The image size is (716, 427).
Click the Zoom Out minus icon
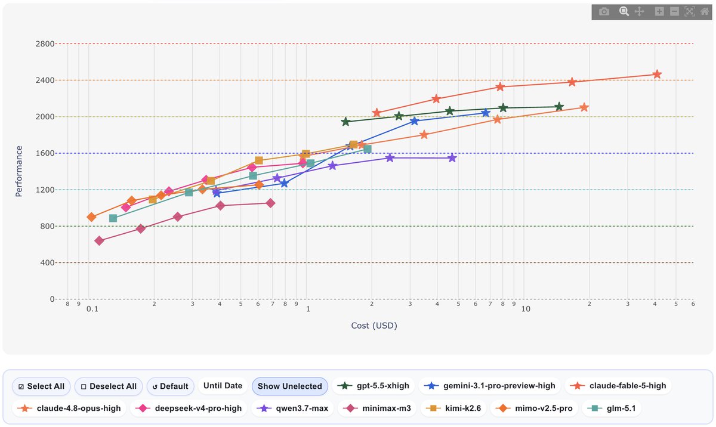[x=674, y=11]
